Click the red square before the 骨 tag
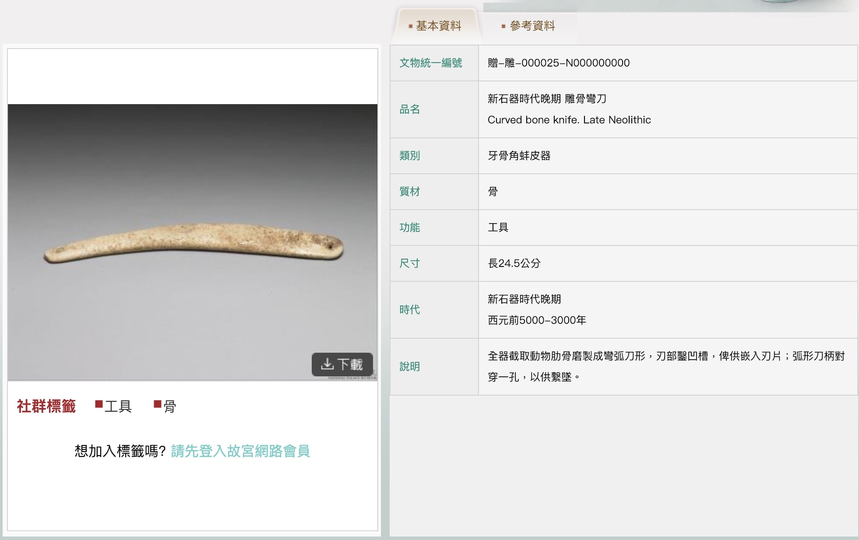Image resolution: width=859 pixels, height=540 pixels. click(158, 404)
